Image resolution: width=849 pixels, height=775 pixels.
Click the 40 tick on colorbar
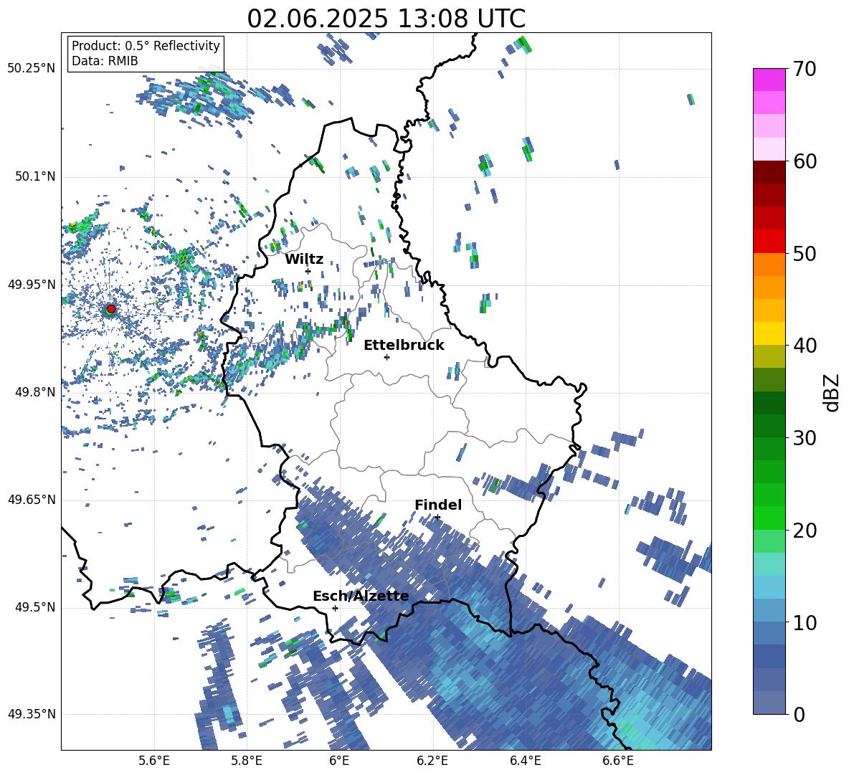coord(805,346)
